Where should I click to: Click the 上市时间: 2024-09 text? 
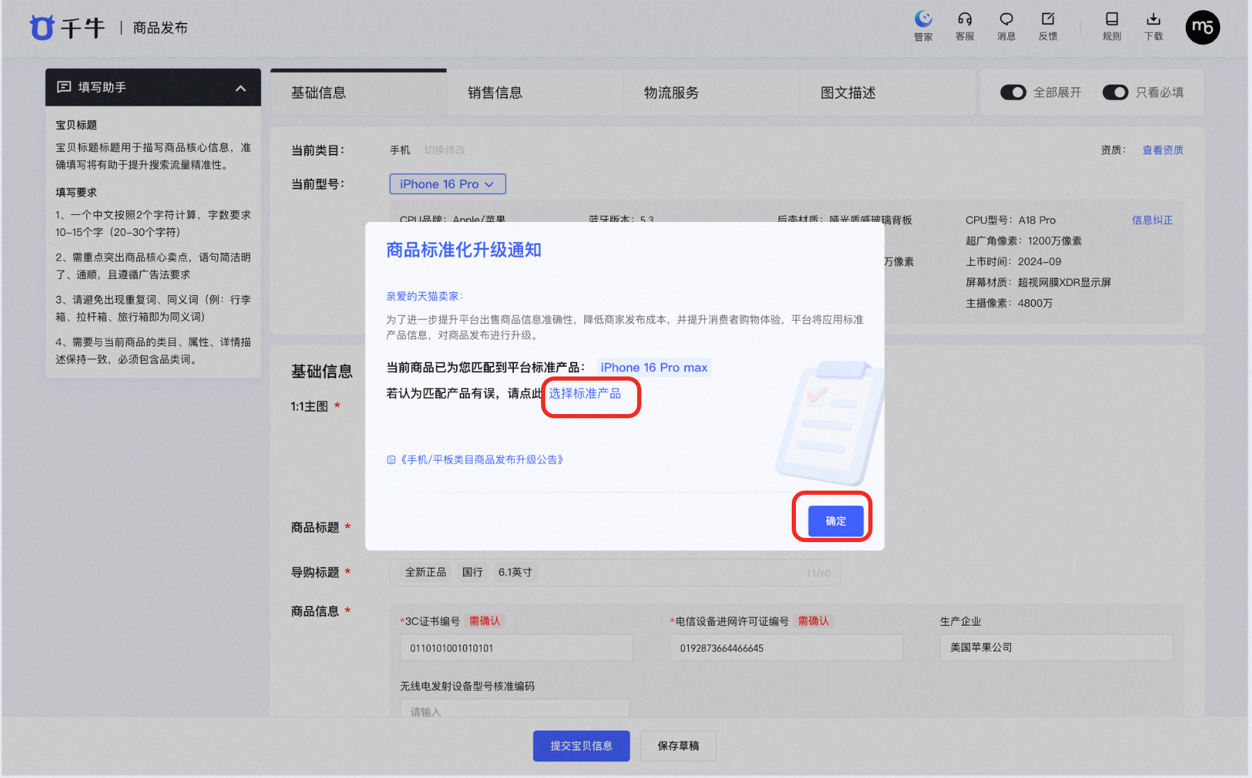pos(1013,262)
